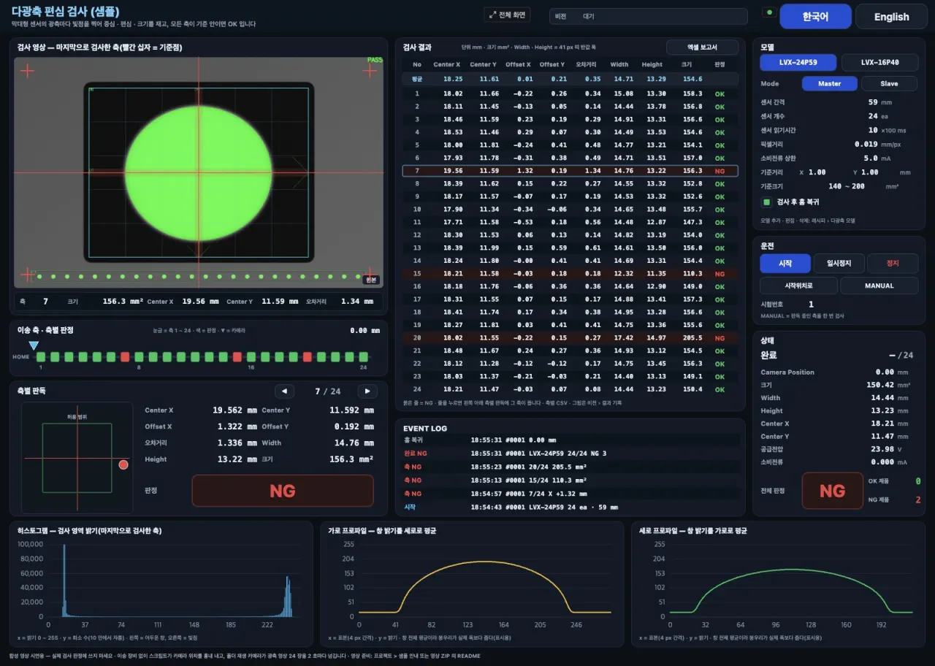Click the 시작위치로 button
Viewport: 935px width, 666px height.
click(x=798, y=286)
